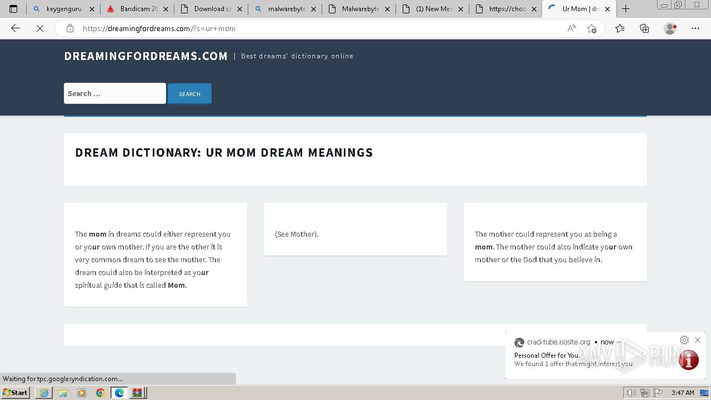711x400 pixels.
Task: Open the tab actions menu icon
Action: 13,9
